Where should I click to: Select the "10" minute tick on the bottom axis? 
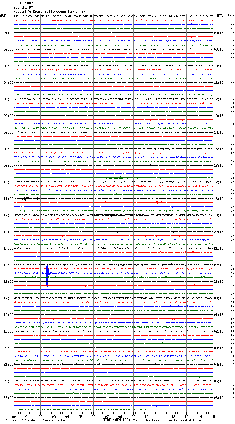[147, 417]
